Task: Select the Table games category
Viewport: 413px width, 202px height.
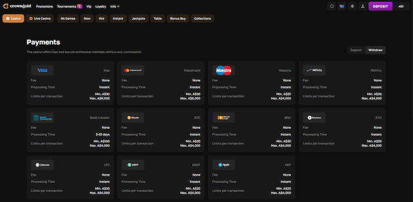Action: click(158, 19)
